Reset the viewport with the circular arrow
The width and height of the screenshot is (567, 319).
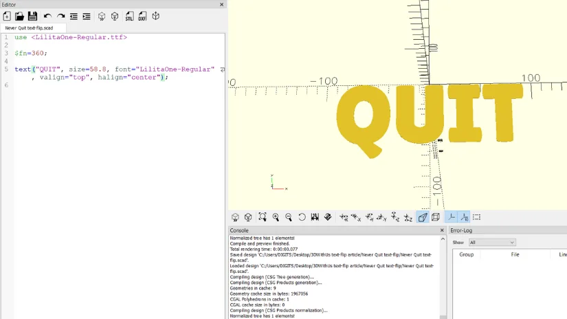[302, 217]
